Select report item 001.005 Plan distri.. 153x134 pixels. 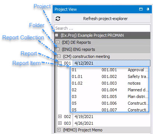pos(109,97)
